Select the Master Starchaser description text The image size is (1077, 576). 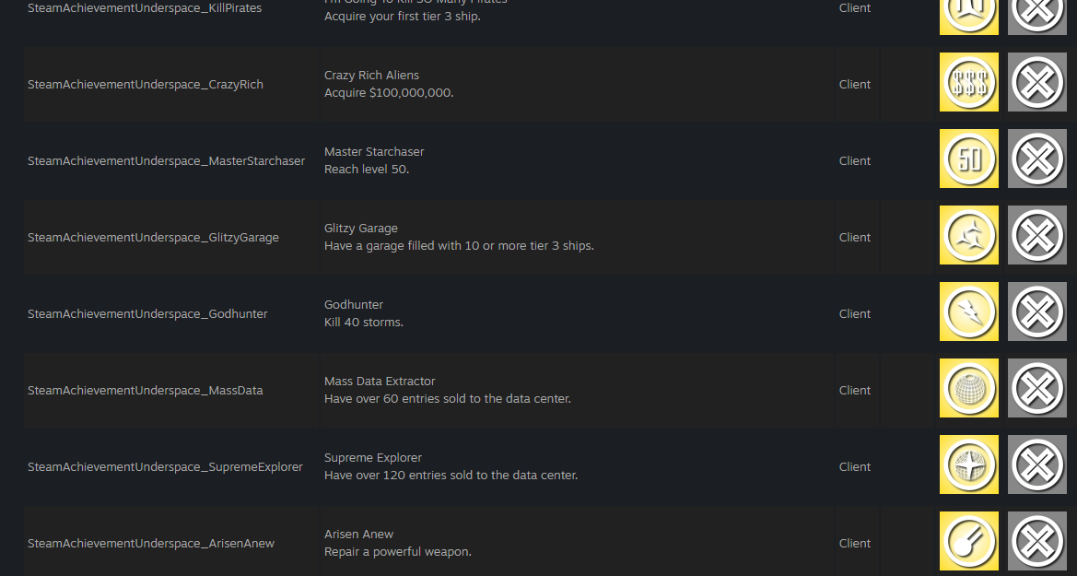click(366, 169)
